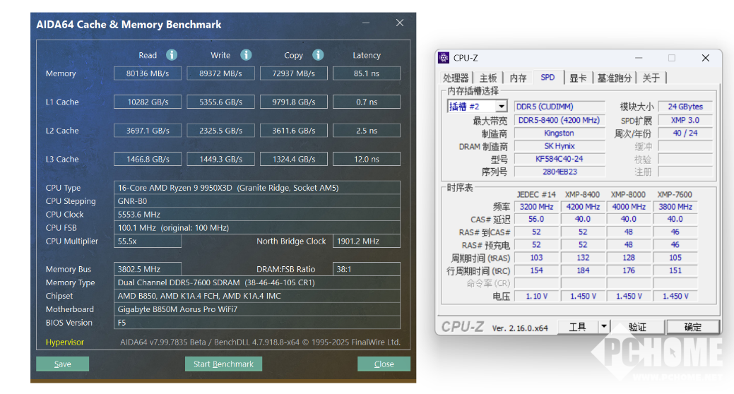Click the L3 Cache read 1466.8 GB/s value
The image size is (734, 394).
coord(148,159)
